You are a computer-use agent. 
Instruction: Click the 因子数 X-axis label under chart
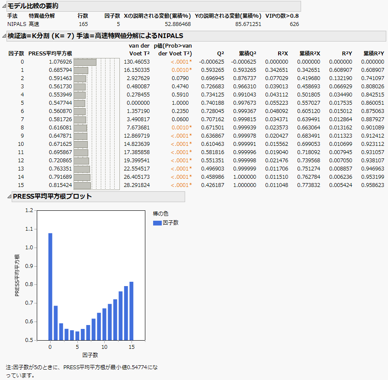click(x=91, y=355)
